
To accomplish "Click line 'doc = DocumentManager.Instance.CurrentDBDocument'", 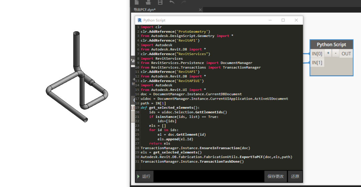I will (x=191, y=94).
